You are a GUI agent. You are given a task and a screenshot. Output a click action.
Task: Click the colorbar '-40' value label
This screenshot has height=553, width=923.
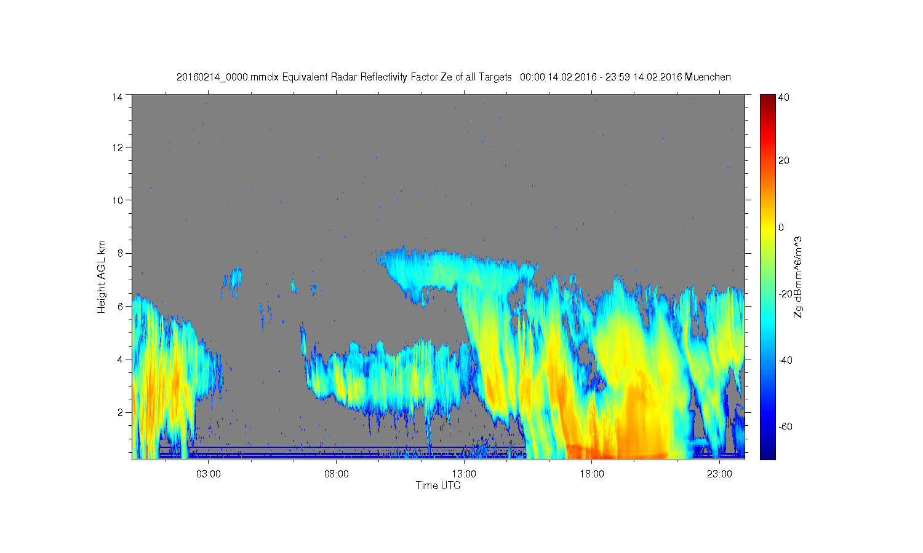coord(786,360)
